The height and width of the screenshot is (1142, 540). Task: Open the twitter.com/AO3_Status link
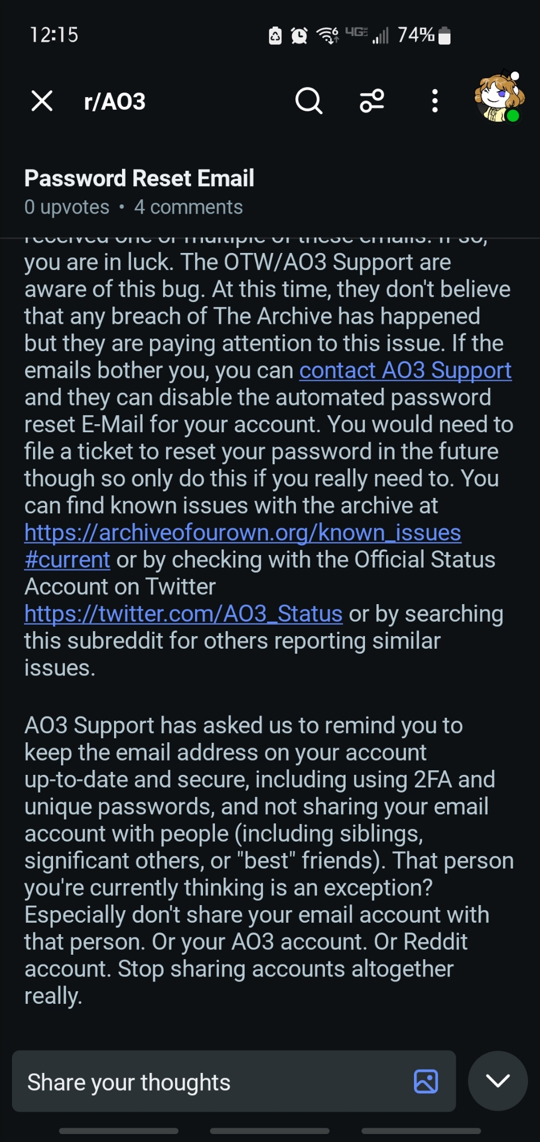(x=183, y=614)
